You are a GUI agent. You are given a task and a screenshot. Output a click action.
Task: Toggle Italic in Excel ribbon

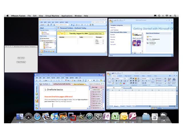tap(119, 81)
